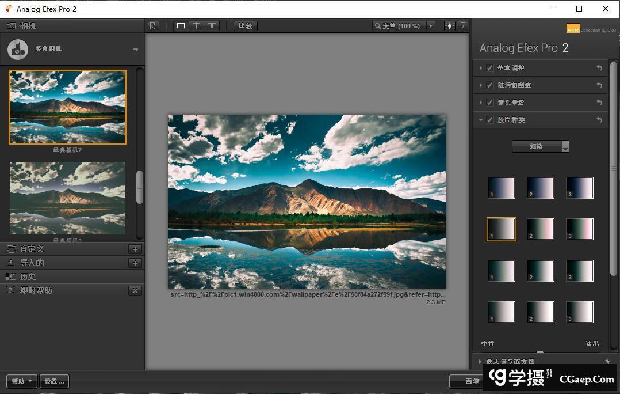The width and height of the screenshot is (620, 394).
Task: Toggle the 胶片种类 checkbox
Action: tap(490, 120)
